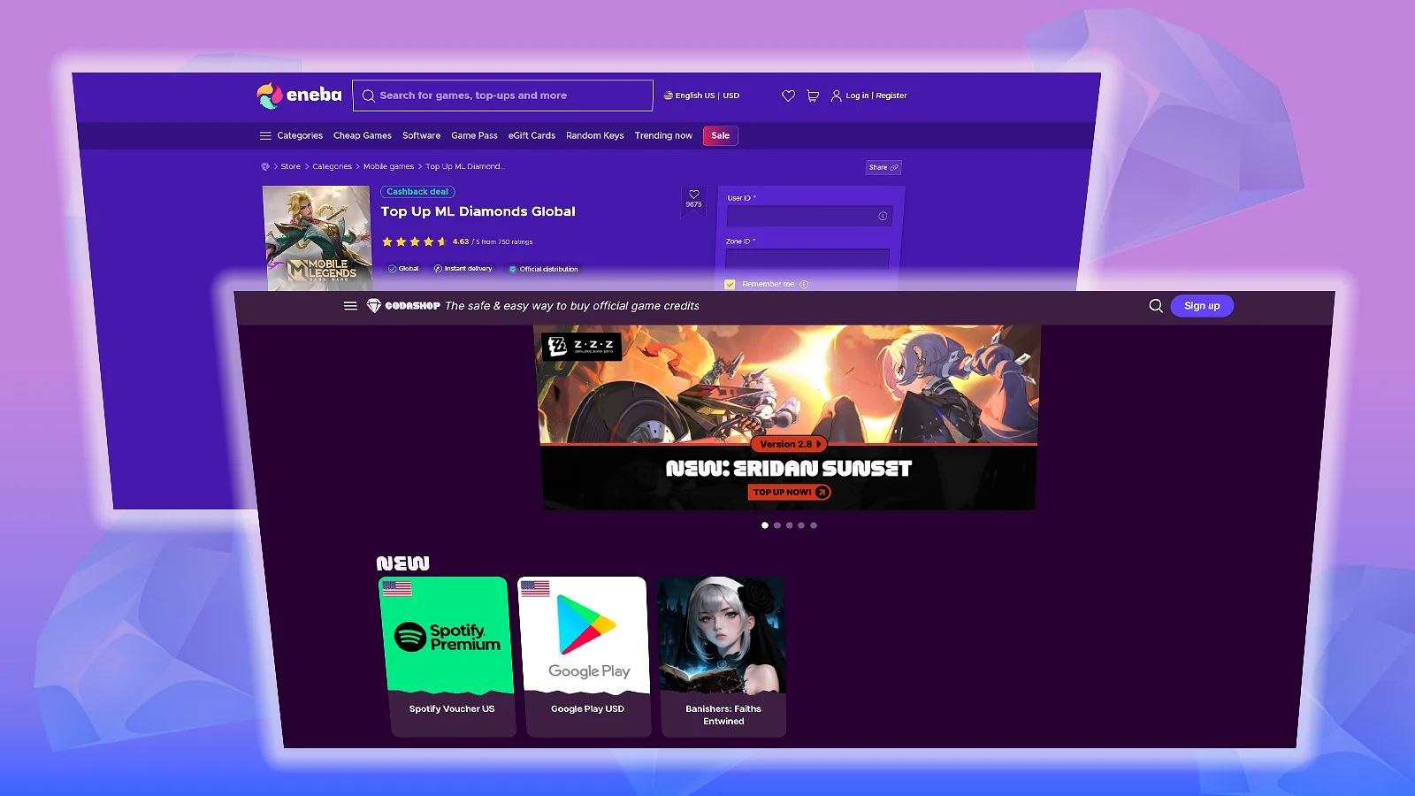Open the English US | USD selector
The image size is (1415, 796).
click(x=701, y=96)
